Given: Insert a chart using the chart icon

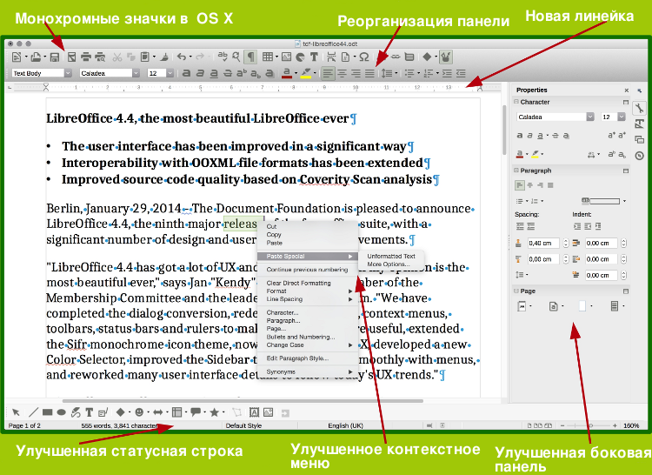Looking at the screenshot, I should coord(300,57).
